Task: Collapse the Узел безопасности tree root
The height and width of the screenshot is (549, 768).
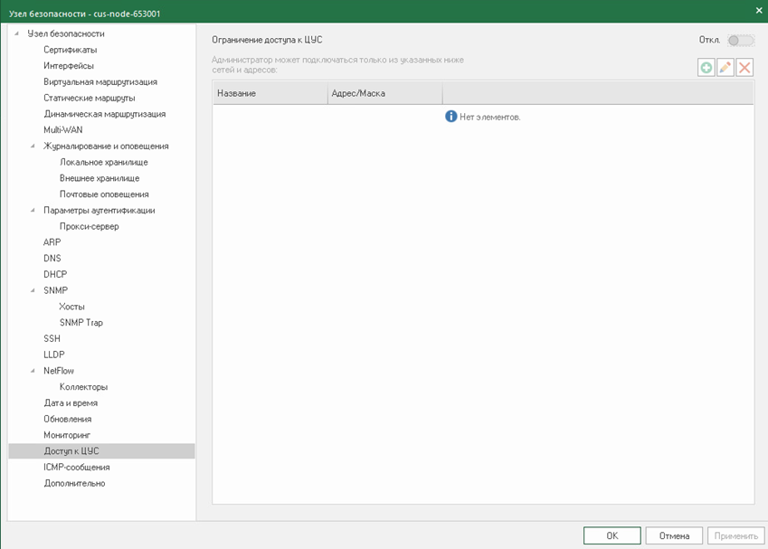Action: [x=17, y=33]
